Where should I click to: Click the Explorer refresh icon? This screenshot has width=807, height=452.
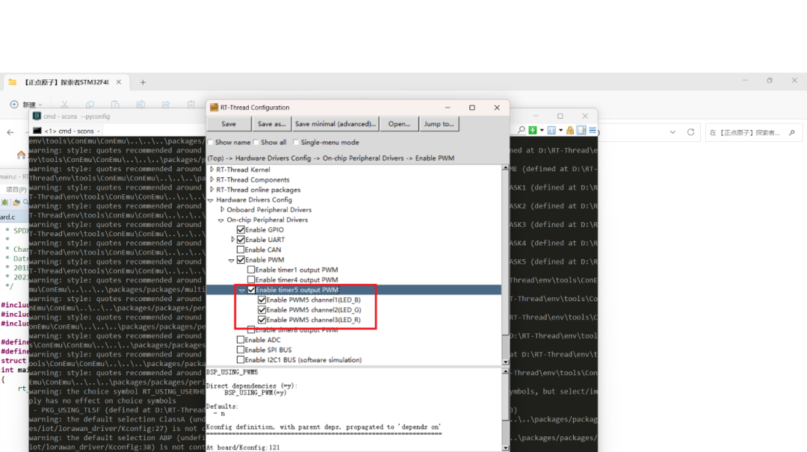690,132
